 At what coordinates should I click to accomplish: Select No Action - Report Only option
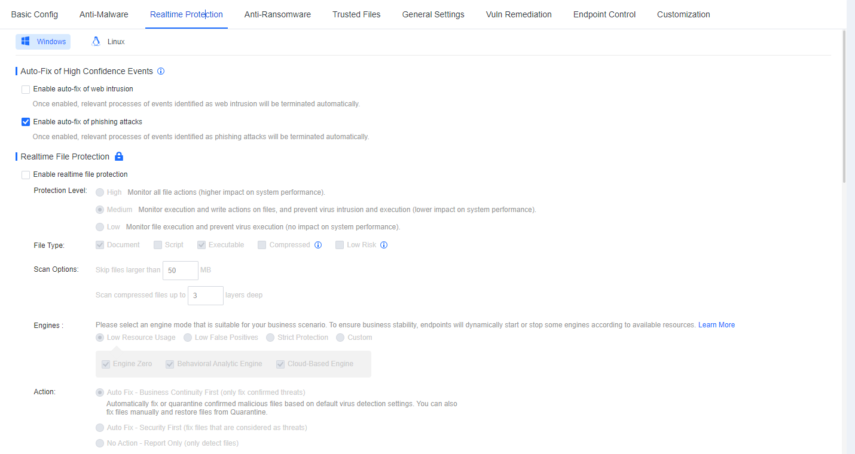tap(100, 443)
